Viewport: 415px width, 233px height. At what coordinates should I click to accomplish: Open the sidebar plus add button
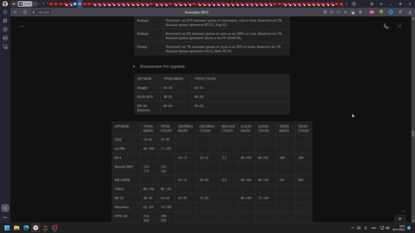click(5, 208)
